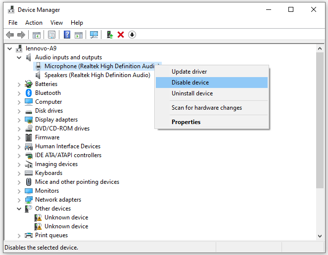Click the Human Interface Devices icon
328x255 pixels.
(x=29, y=146)
